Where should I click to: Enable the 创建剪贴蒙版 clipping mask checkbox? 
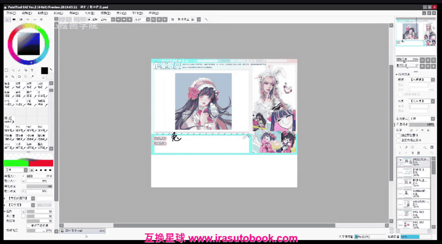click(398, 135)
